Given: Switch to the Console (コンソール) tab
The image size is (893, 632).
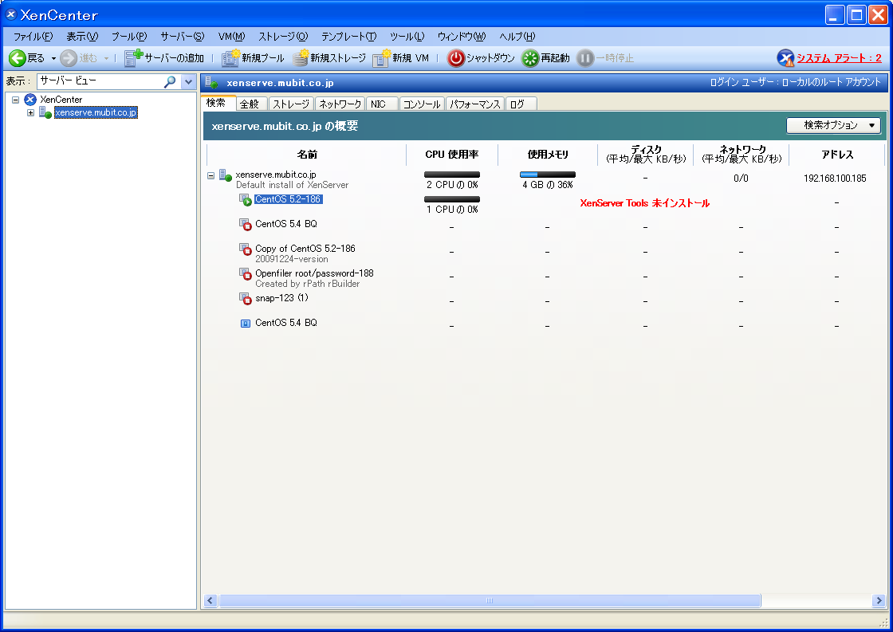Looking at the screenshot, I should pos(422,104).
